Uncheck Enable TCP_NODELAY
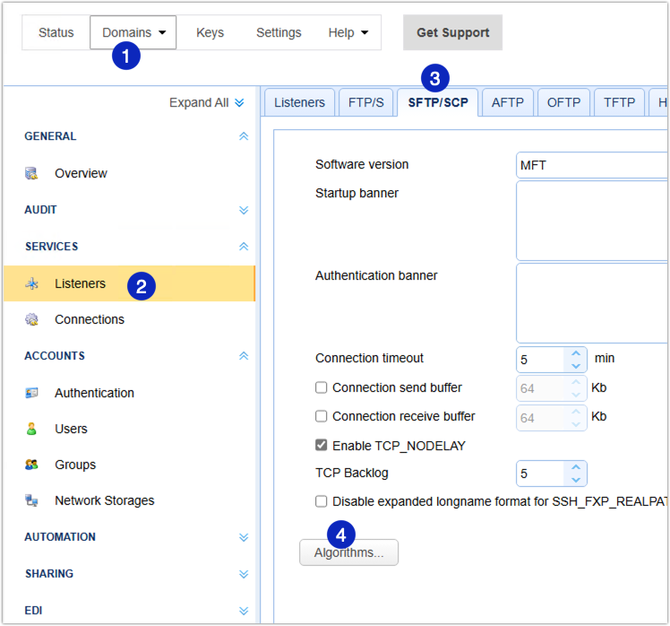 [x=322, y=446]
